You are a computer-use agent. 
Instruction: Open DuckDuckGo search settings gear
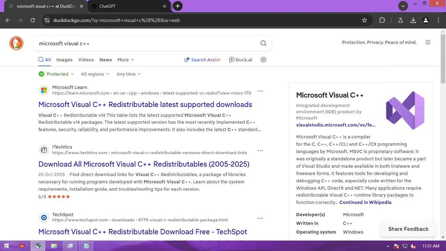263,60
